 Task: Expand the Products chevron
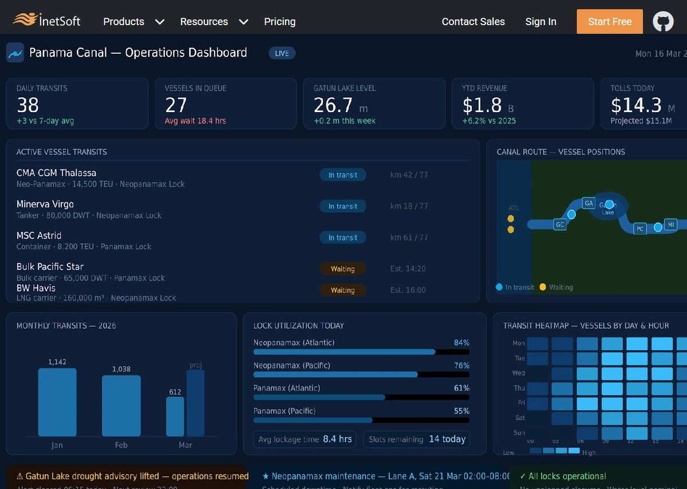coord(160,22)
